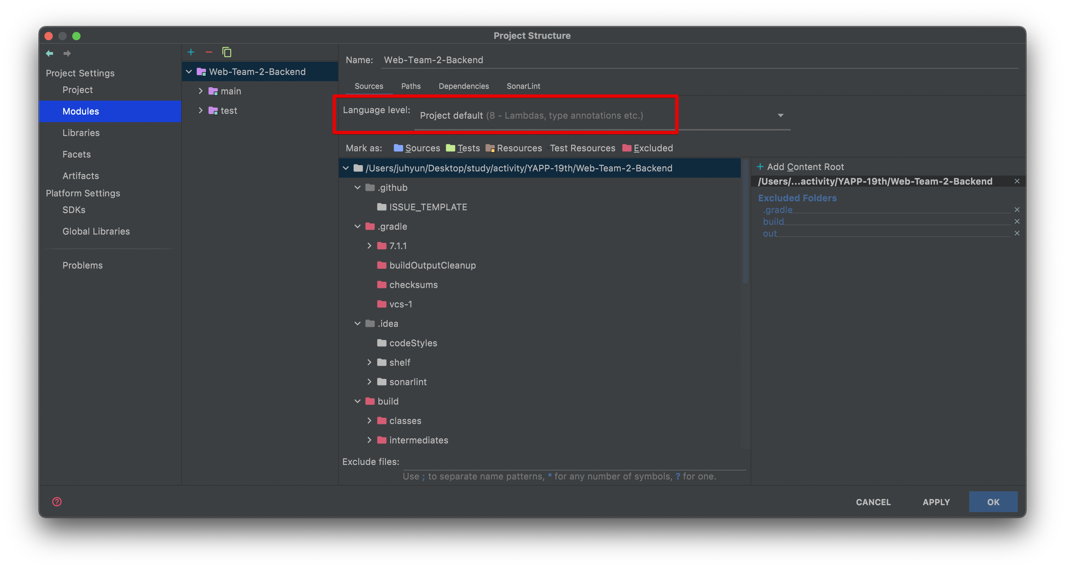The width and height of the screenshot is (1065, 569).
Task: Focus the module Name field
Action: (x=699, y=60)
